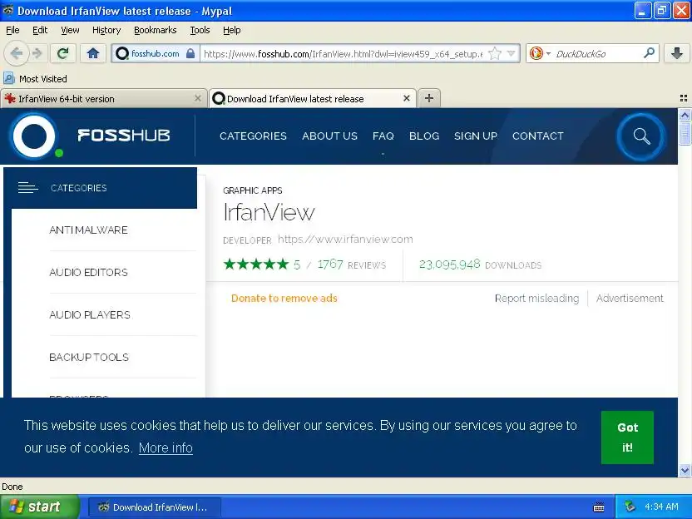Click the Windows start button
Viewport: 692px width, 519px height.
point(40,507)
